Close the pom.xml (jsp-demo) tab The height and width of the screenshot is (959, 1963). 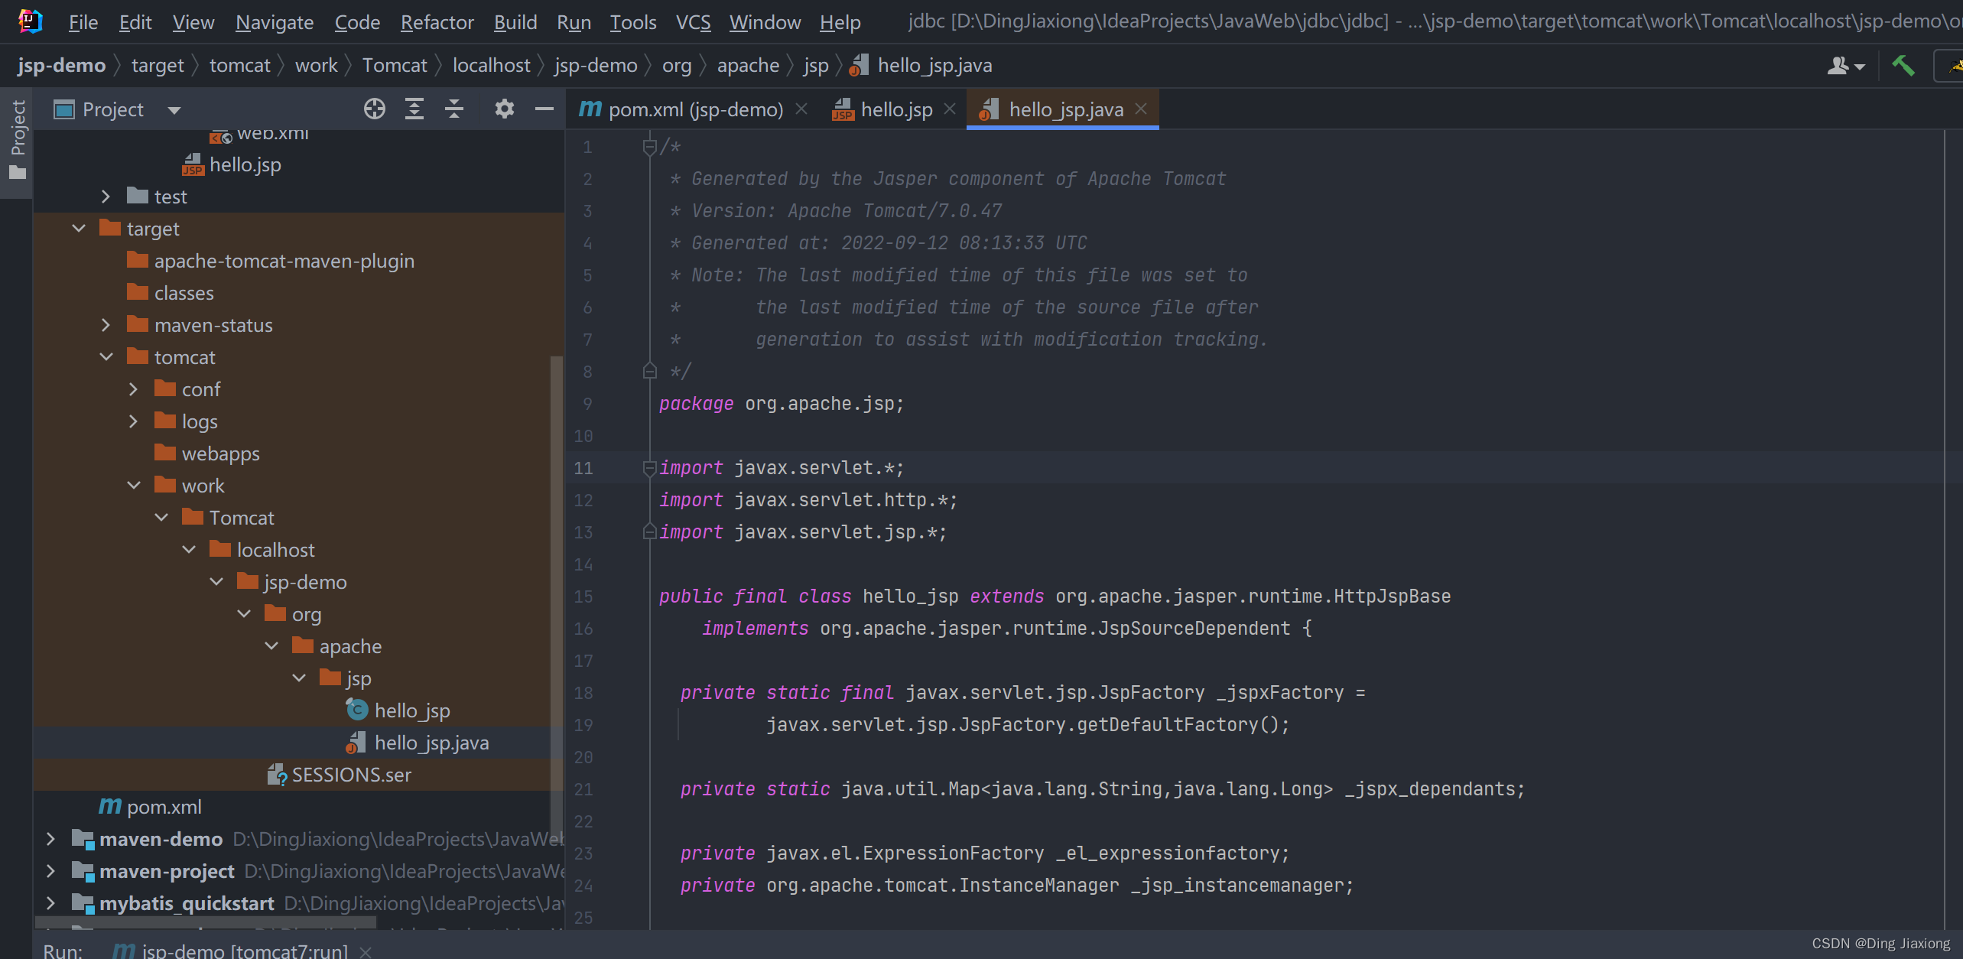[x=801, y=109]
